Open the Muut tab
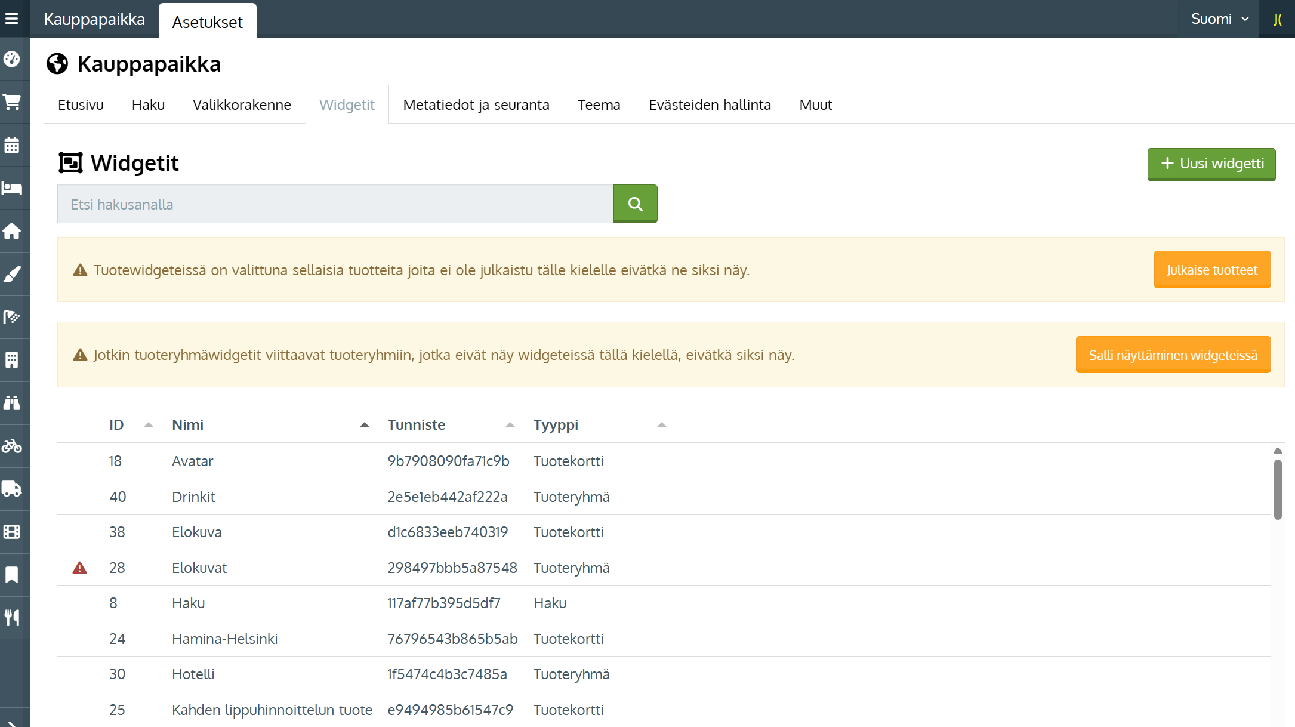This screenshot has height=727, width=1295. (x=816, y=104)
